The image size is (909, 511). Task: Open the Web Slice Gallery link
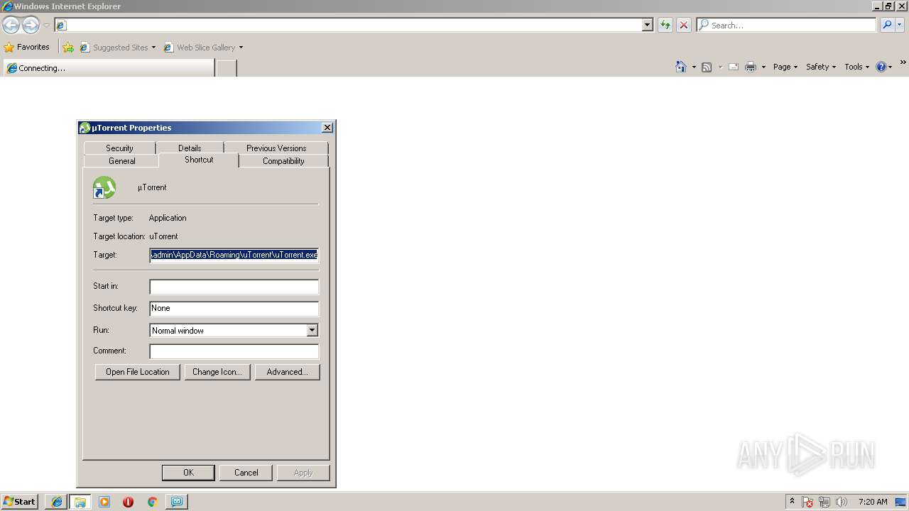[200, 48]
